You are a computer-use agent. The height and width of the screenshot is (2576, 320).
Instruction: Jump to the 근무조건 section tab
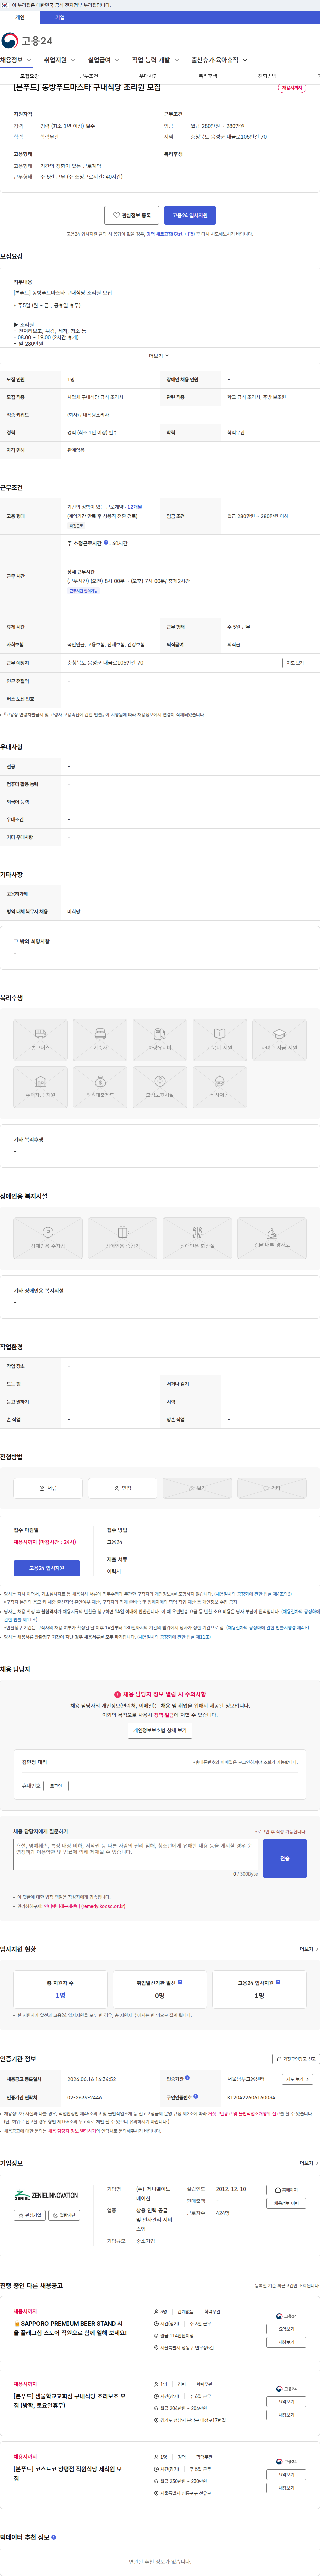coord(89,76)
